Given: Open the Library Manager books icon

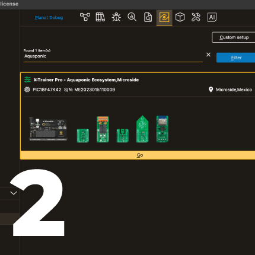Looking at the screenshot, I should click(100, 17).
